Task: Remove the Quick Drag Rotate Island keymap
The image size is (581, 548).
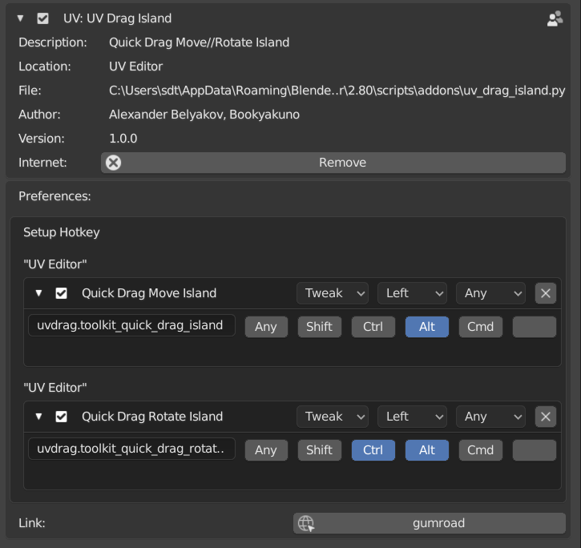Action: point(546,417)
